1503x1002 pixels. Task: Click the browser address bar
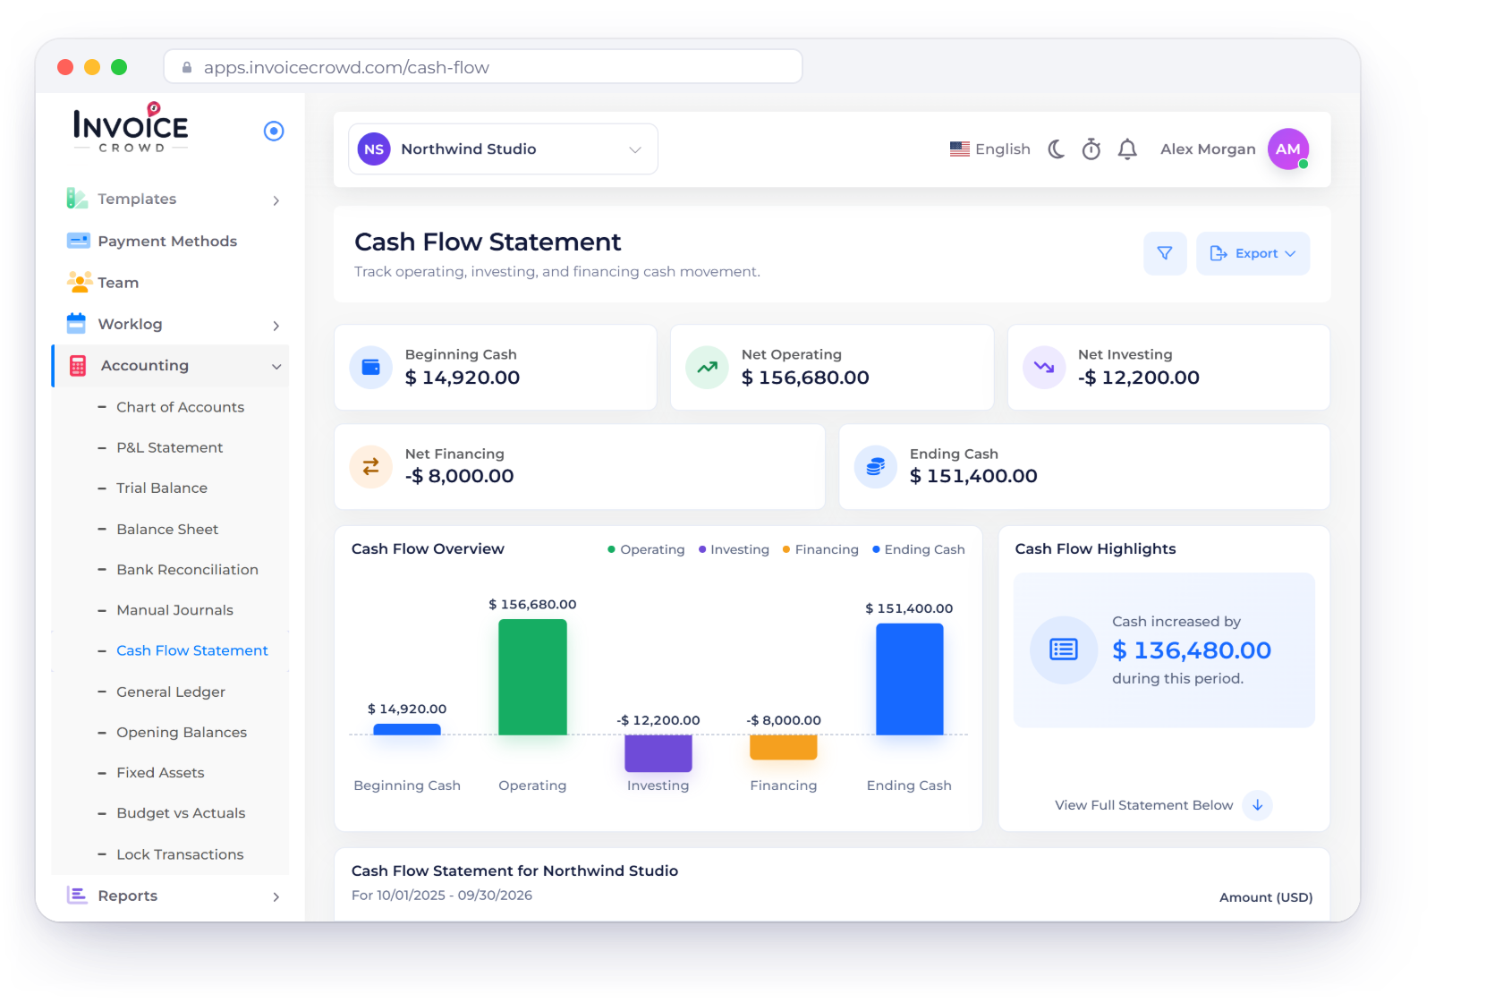(x=483, y=67)
